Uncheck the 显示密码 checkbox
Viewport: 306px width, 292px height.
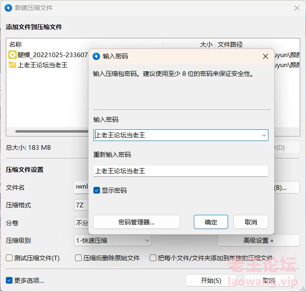(x=97, y=190)
